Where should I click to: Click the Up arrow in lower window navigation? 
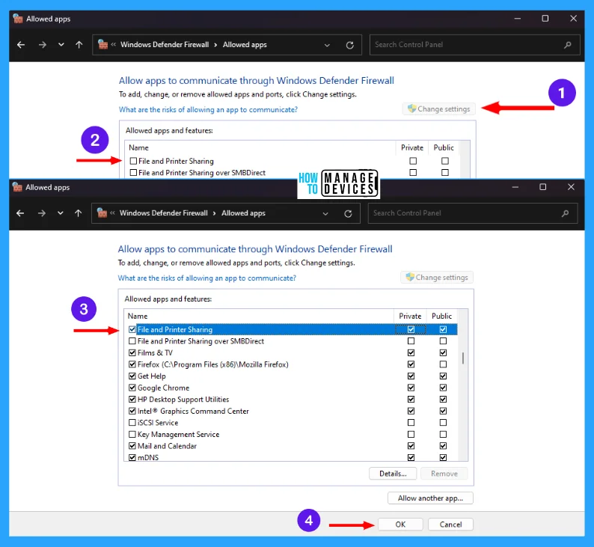[79, 213]
